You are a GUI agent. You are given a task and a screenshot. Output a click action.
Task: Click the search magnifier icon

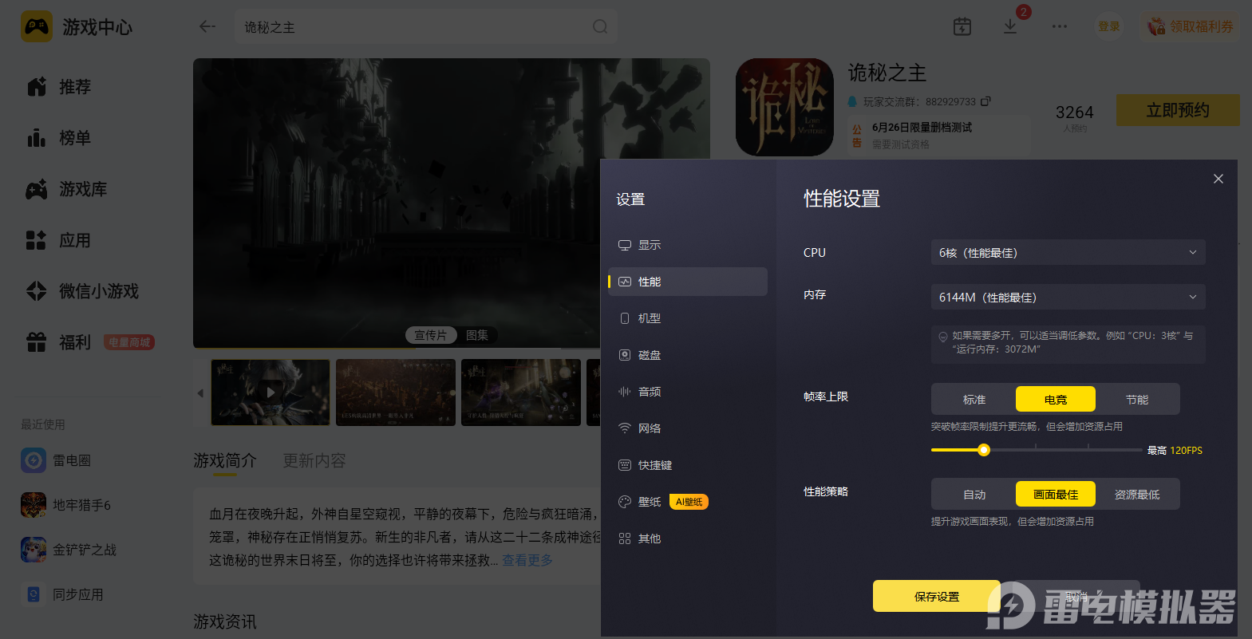(600, 27)
